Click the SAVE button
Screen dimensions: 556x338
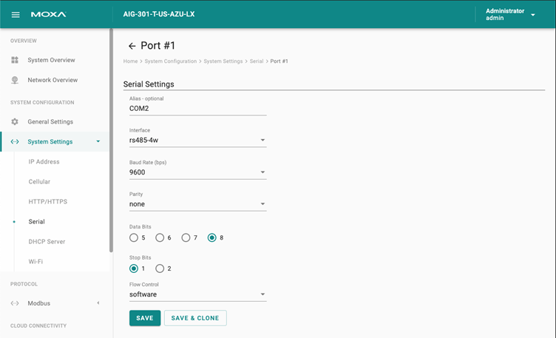(145, 318)
